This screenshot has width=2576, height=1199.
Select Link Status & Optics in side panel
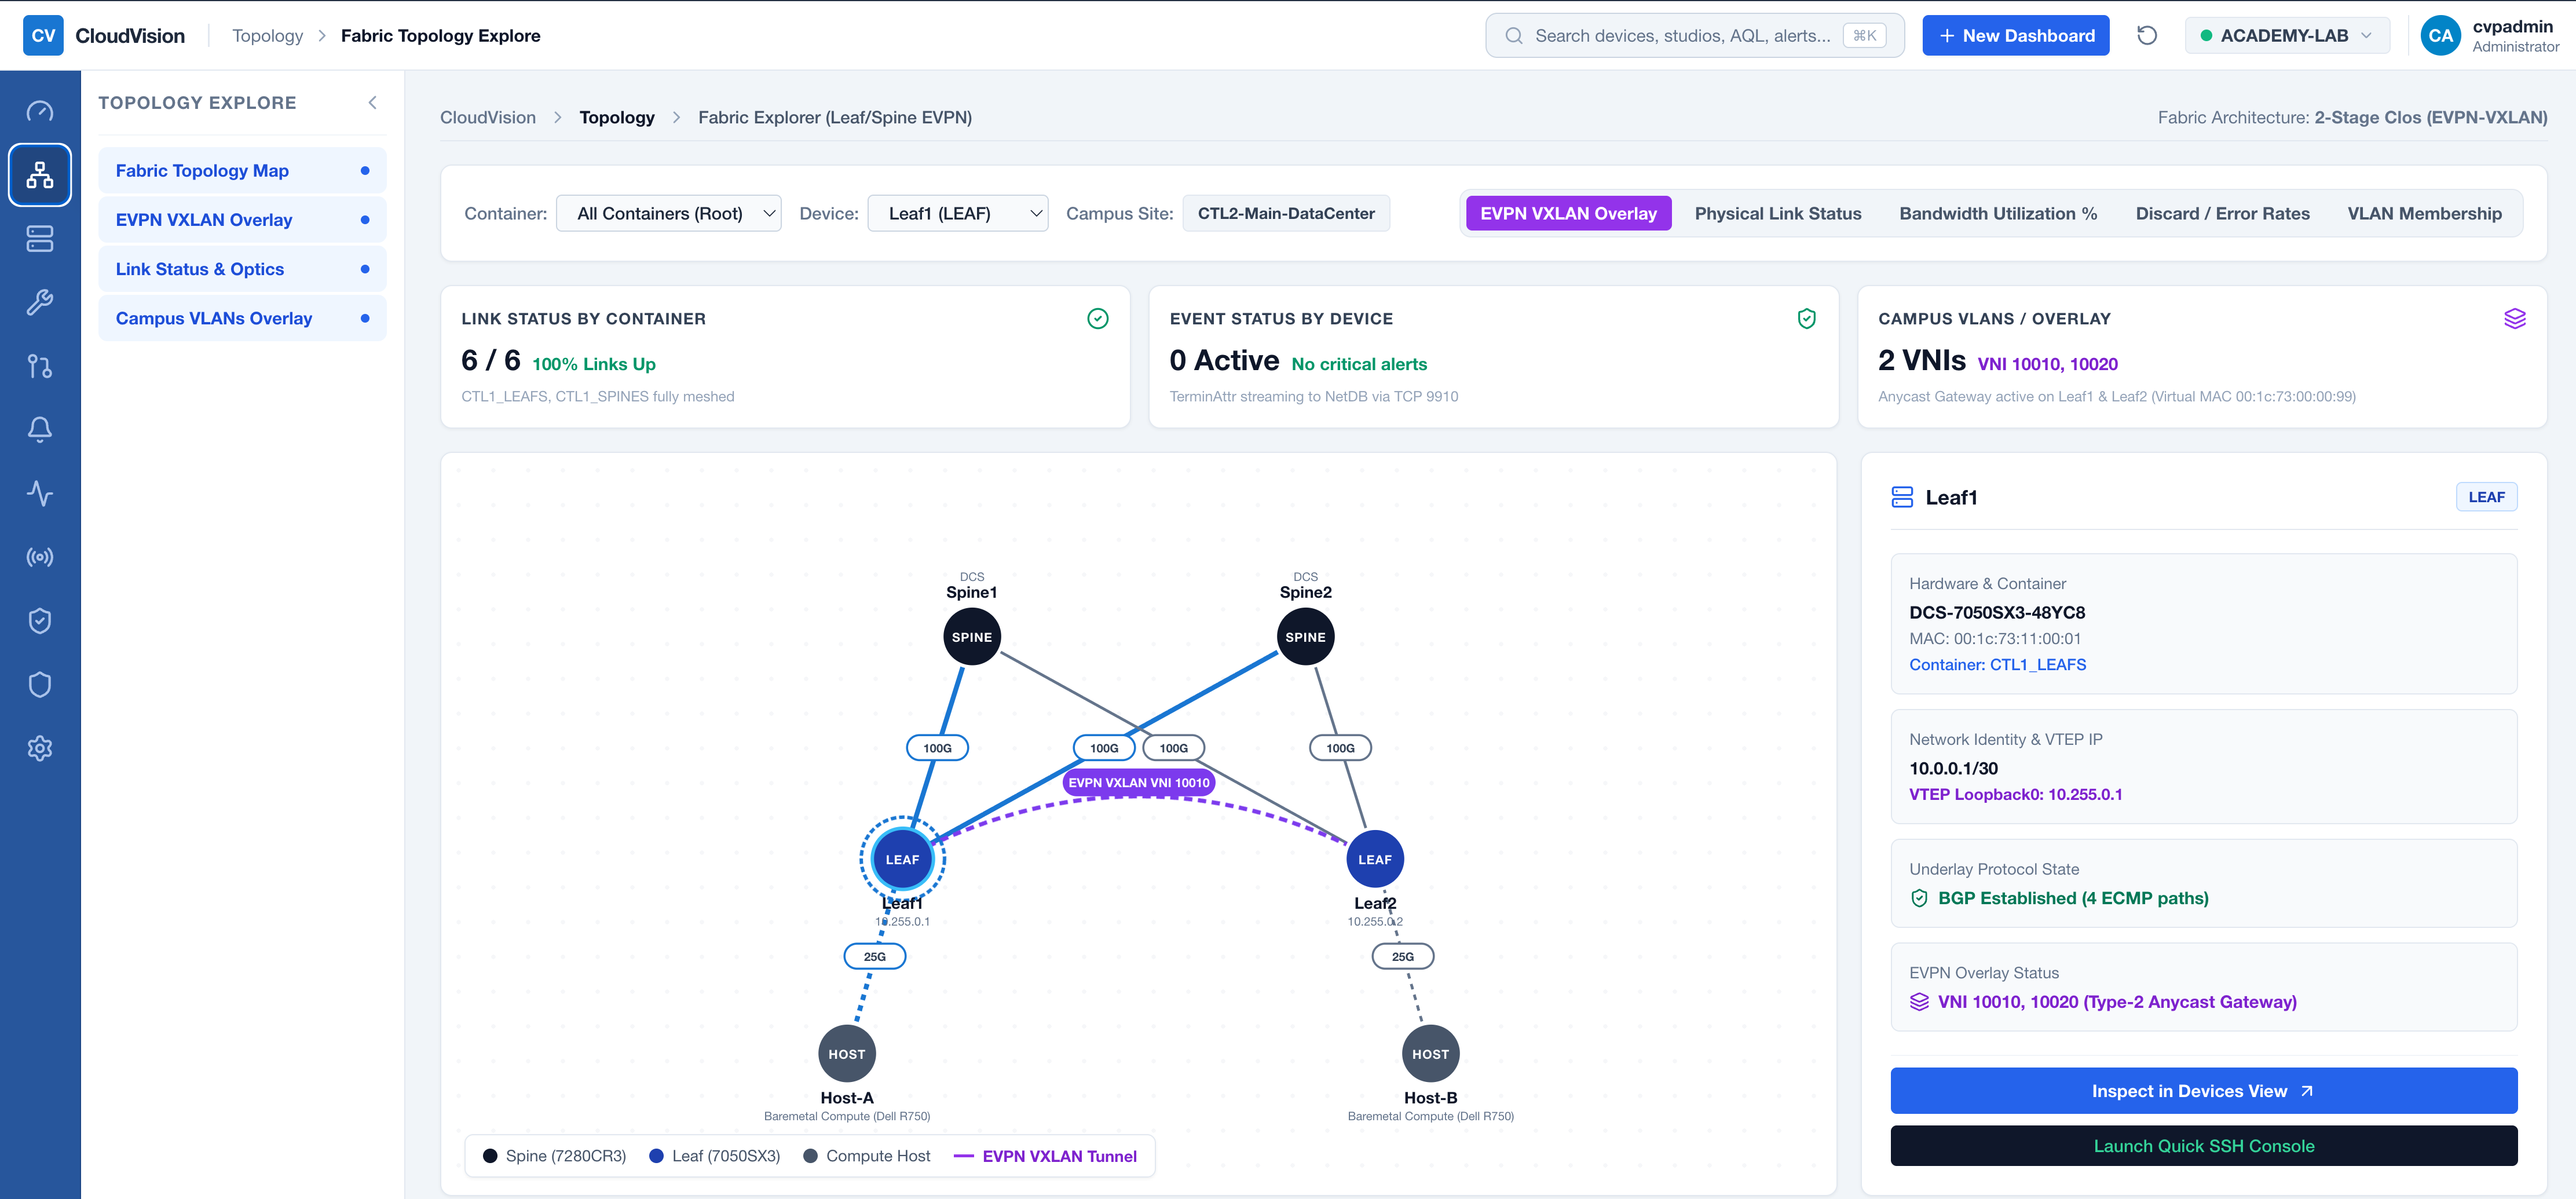point(242,269)
